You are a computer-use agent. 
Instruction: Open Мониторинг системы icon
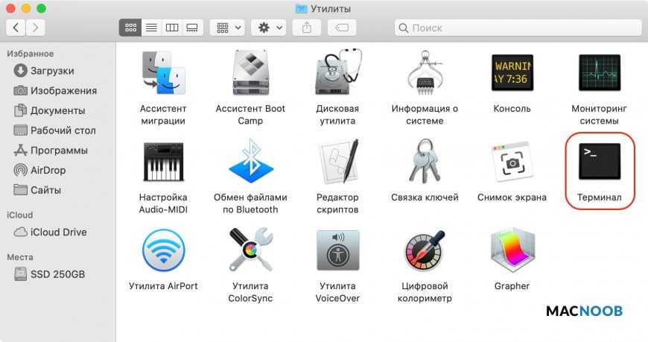point(600,73)
